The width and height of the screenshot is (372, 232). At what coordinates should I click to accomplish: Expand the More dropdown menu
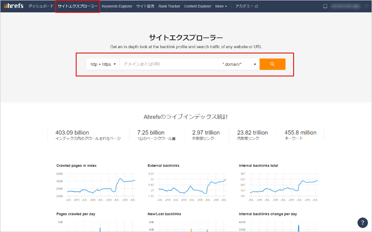(x=221, y=6)
